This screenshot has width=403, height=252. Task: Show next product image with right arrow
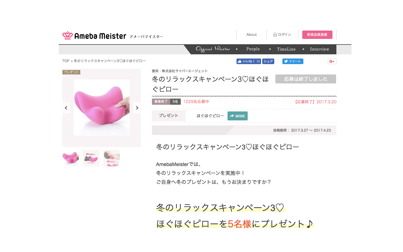pos(137,108)
